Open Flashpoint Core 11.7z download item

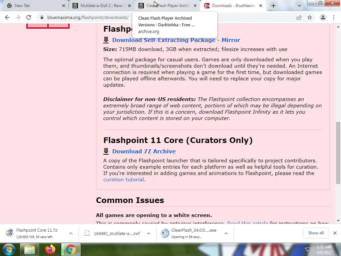tap(37, 233)
